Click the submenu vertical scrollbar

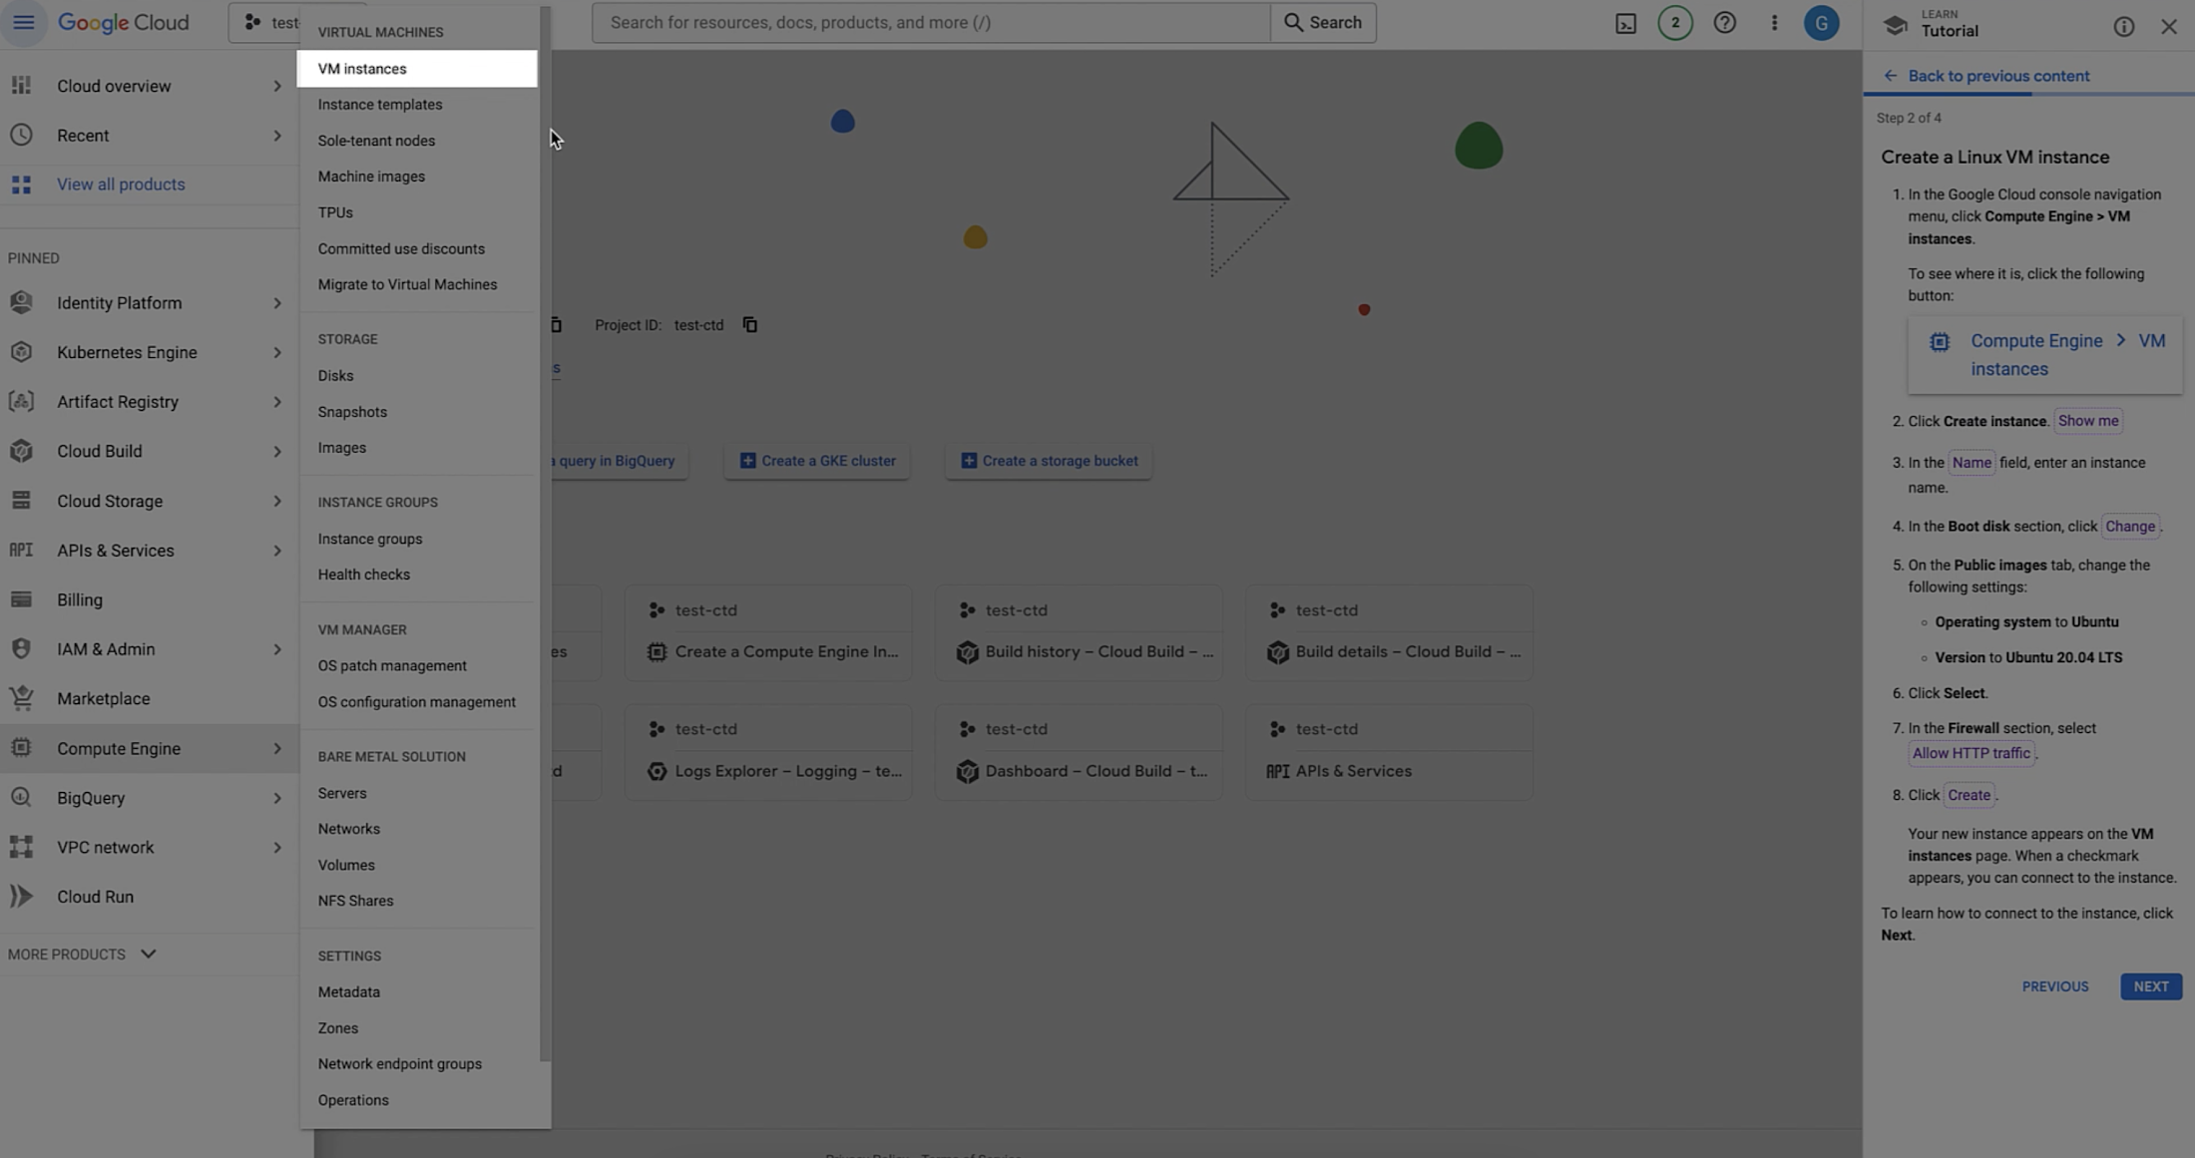click(544, 534)
